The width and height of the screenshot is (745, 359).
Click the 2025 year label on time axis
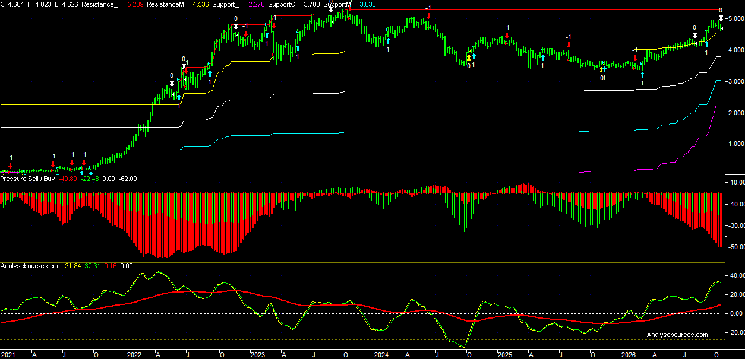[x=504, y=354]
